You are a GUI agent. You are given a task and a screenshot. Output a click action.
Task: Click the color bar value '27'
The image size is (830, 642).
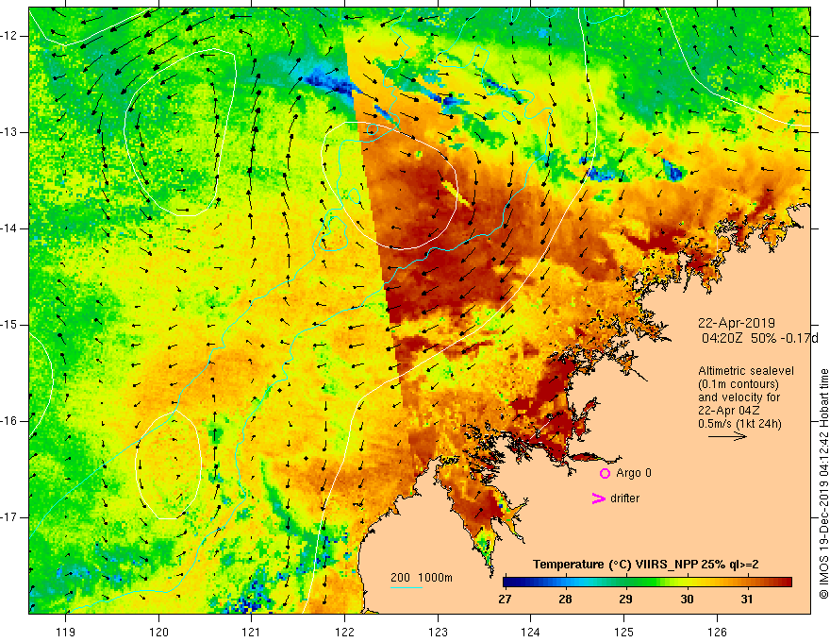point(505,600)
